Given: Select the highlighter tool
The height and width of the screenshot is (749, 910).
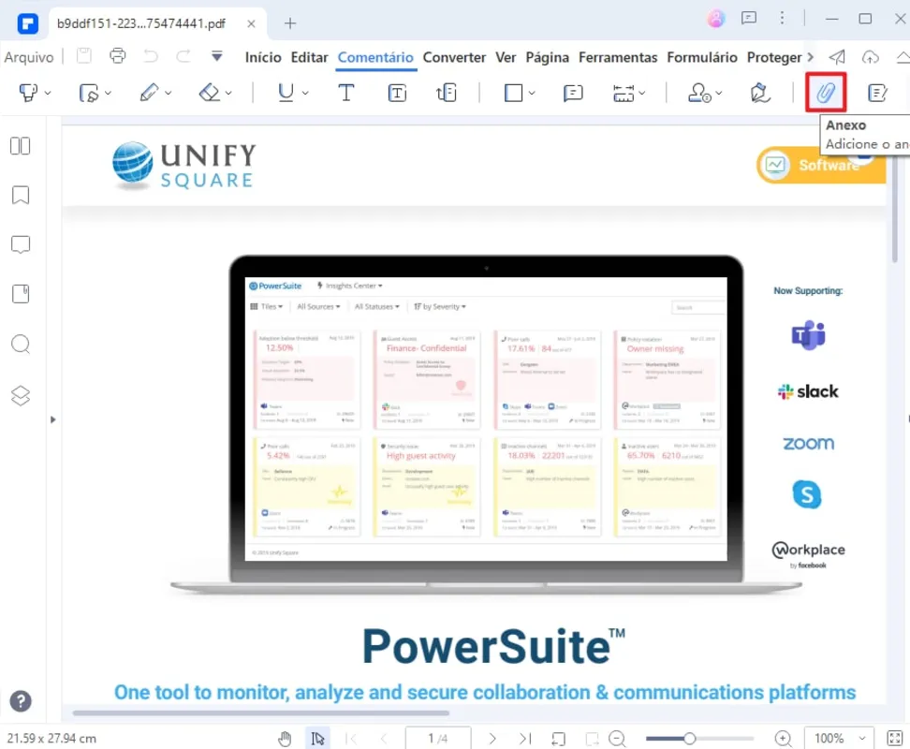Looking at the screenshot, I should pyautogui.click(x=28, y=93).
